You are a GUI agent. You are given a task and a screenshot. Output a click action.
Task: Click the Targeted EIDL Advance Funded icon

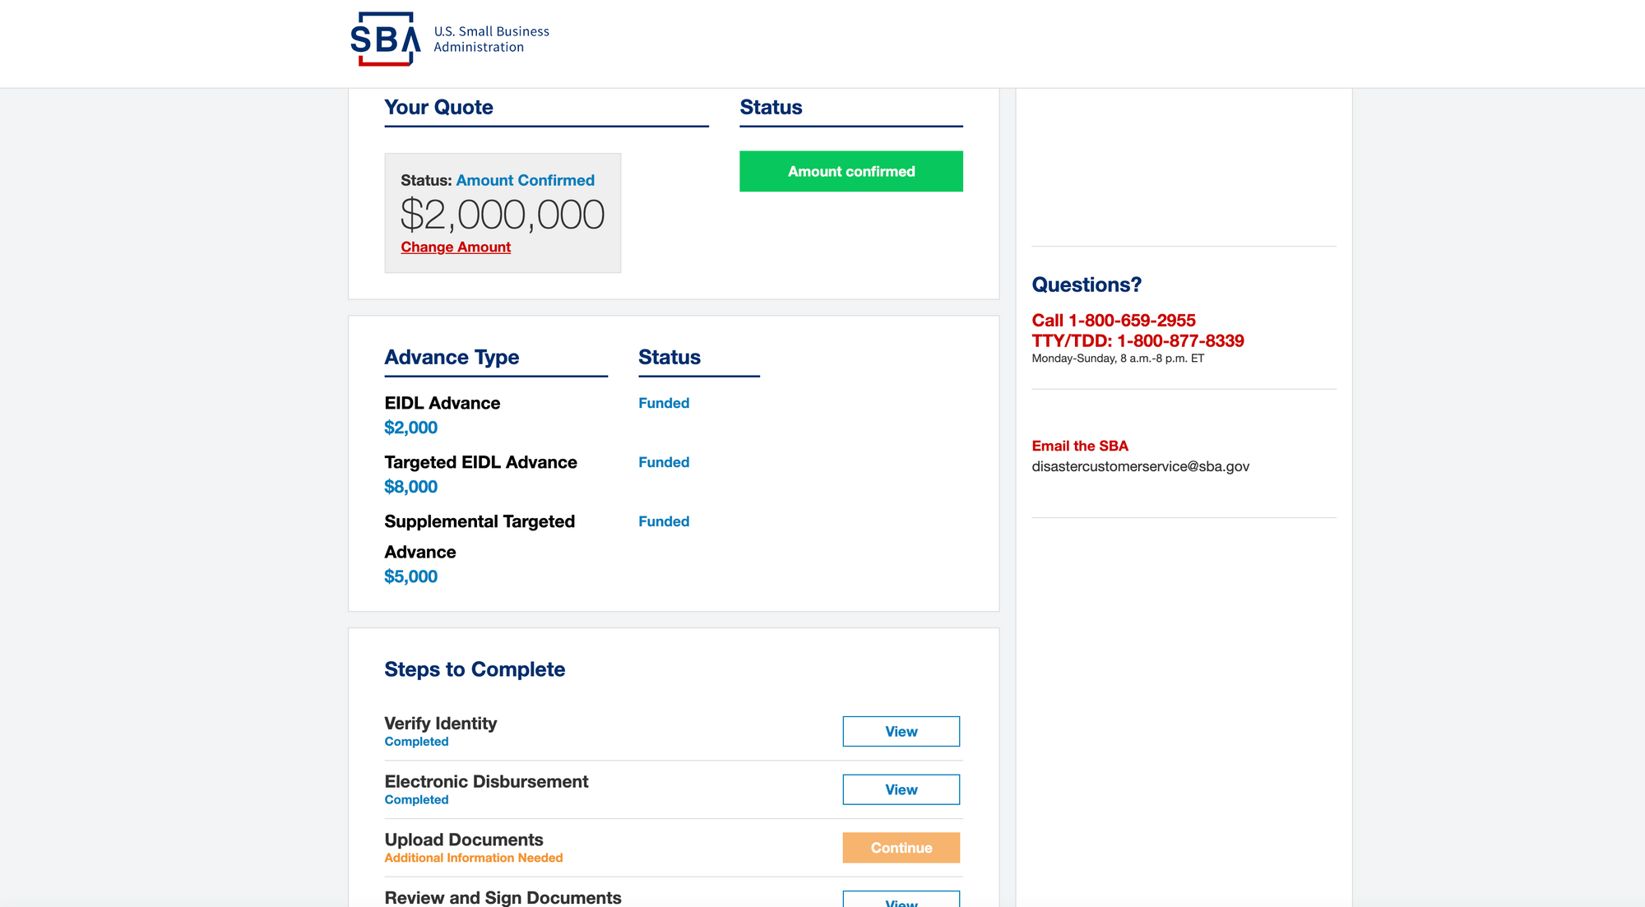pyautogui.click(x=664, y=461)
